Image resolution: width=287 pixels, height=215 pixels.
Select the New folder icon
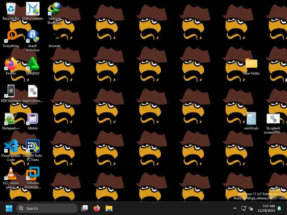pyautogui.click(x=251, y=67)
